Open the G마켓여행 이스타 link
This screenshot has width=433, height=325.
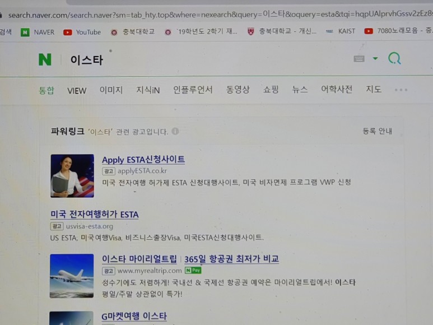134,317
